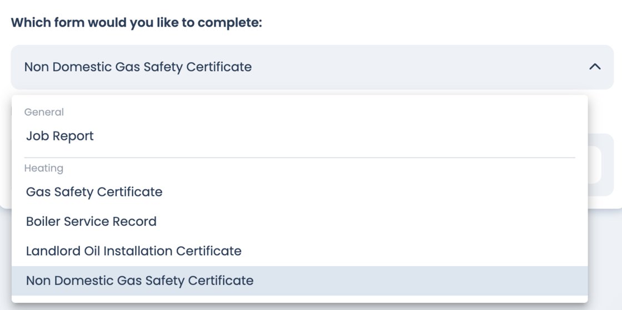This screenshot has height=310, width=622.
Task: Click the selected value text in the dropdown field
Action: pyautogui.click(x=138, y=67)
